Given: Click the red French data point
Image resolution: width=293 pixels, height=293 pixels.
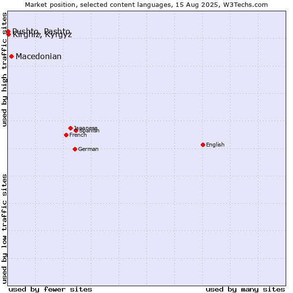Looking at the screenshot, I should (x=66, y=135).
